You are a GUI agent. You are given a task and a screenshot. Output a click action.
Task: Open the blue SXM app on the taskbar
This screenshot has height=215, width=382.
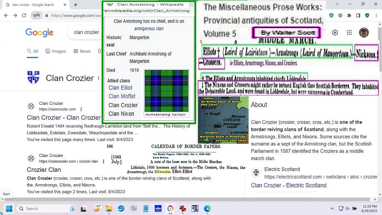158,209
